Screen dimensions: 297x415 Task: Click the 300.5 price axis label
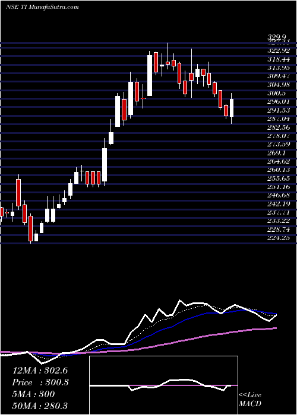click(278, 93)
